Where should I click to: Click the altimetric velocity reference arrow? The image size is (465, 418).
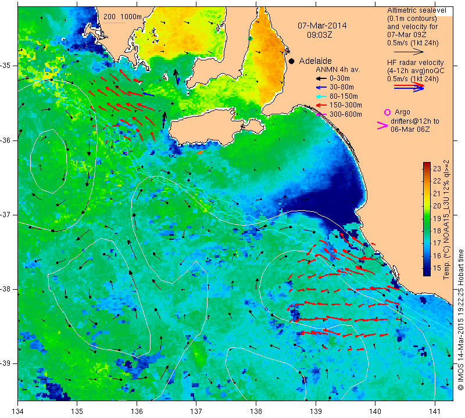(x=409, y=52)
